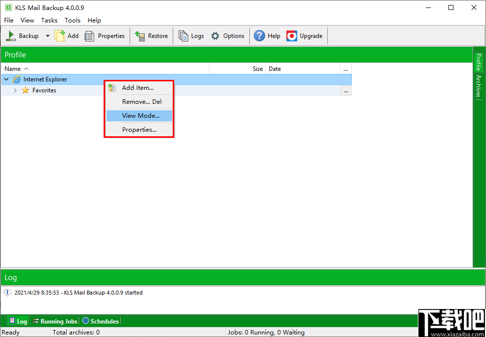The height and width of the screenshot is (337, 486).
Task: Open the Schedules tab
Action: (x=100, y=321)
